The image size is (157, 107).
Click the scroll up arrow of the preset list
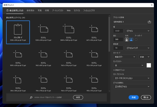109,16
